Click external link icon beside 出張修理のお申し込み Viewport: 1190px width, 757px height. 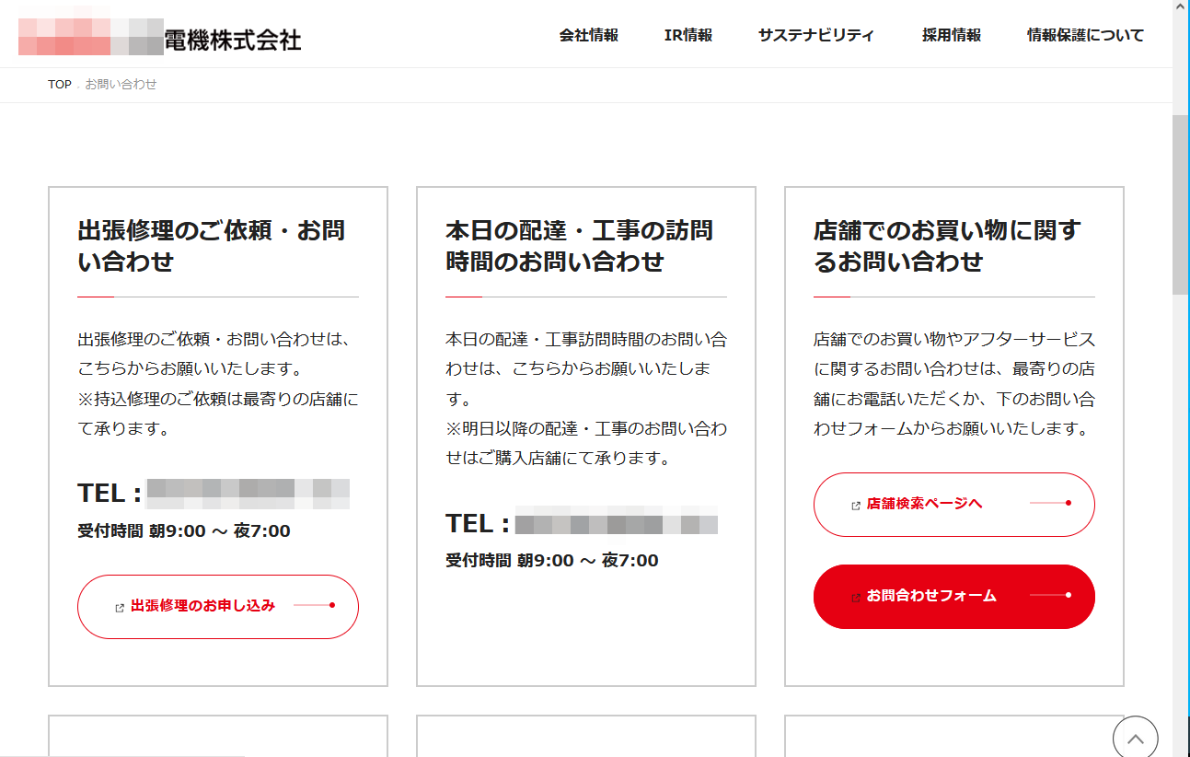(x=120, y=607)
